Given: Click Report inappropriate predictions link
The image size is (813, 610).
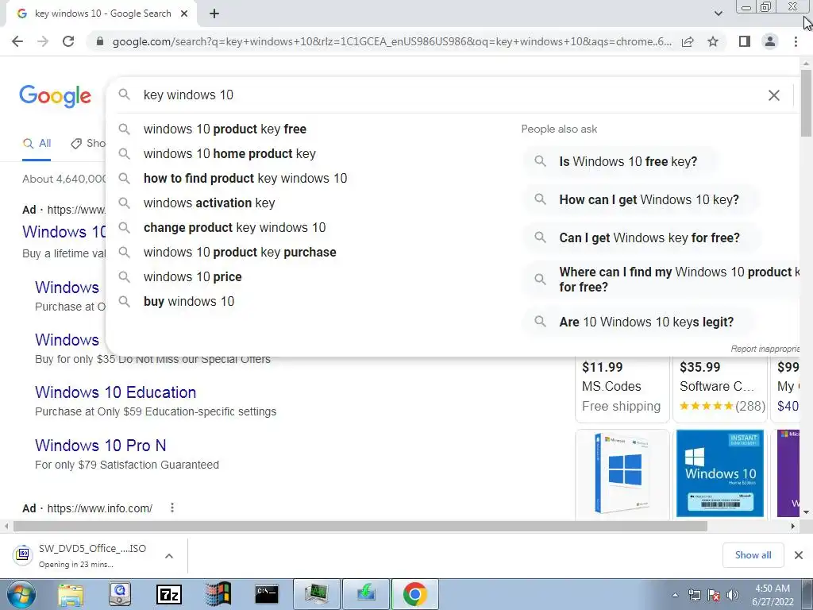Looking at the screenshot, I should 765,349.
